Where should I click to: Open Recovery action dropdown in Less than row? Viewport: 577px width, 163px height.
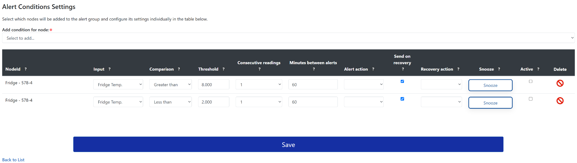[x=441, y=102]
